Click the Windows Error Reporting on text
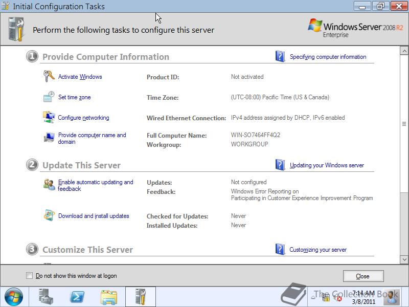The image size is (409, 307). [265, 191]
